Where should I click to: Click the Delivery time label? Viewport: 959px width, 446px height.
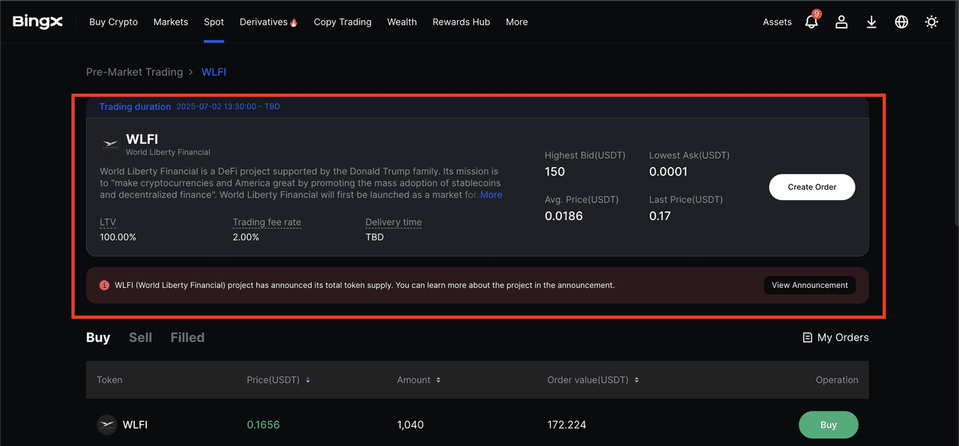393,223
